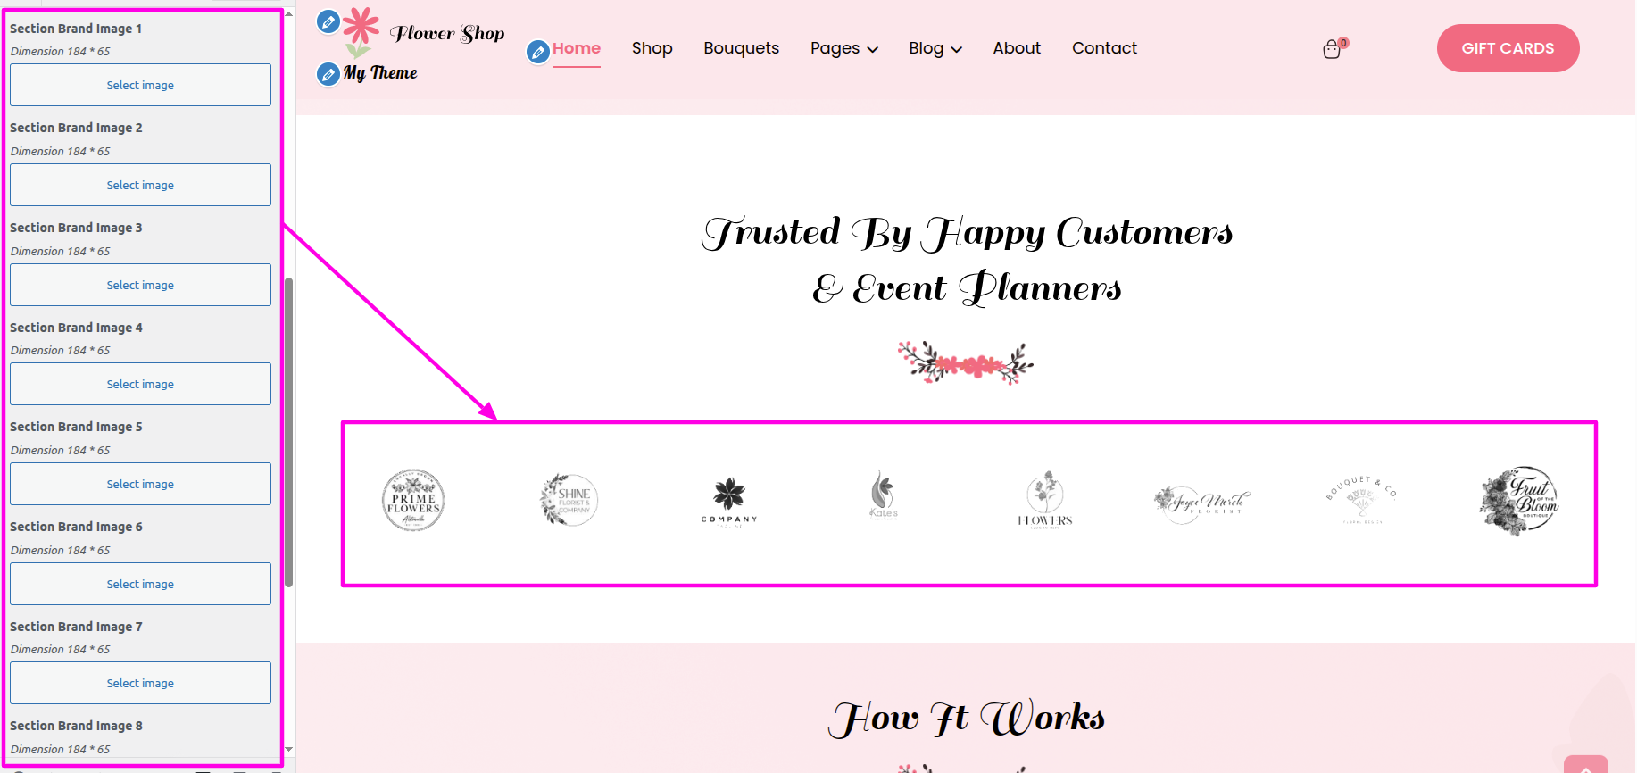1637x773 pixels.
Task: Go to the Bouquets page
Action: click(741, 48)
